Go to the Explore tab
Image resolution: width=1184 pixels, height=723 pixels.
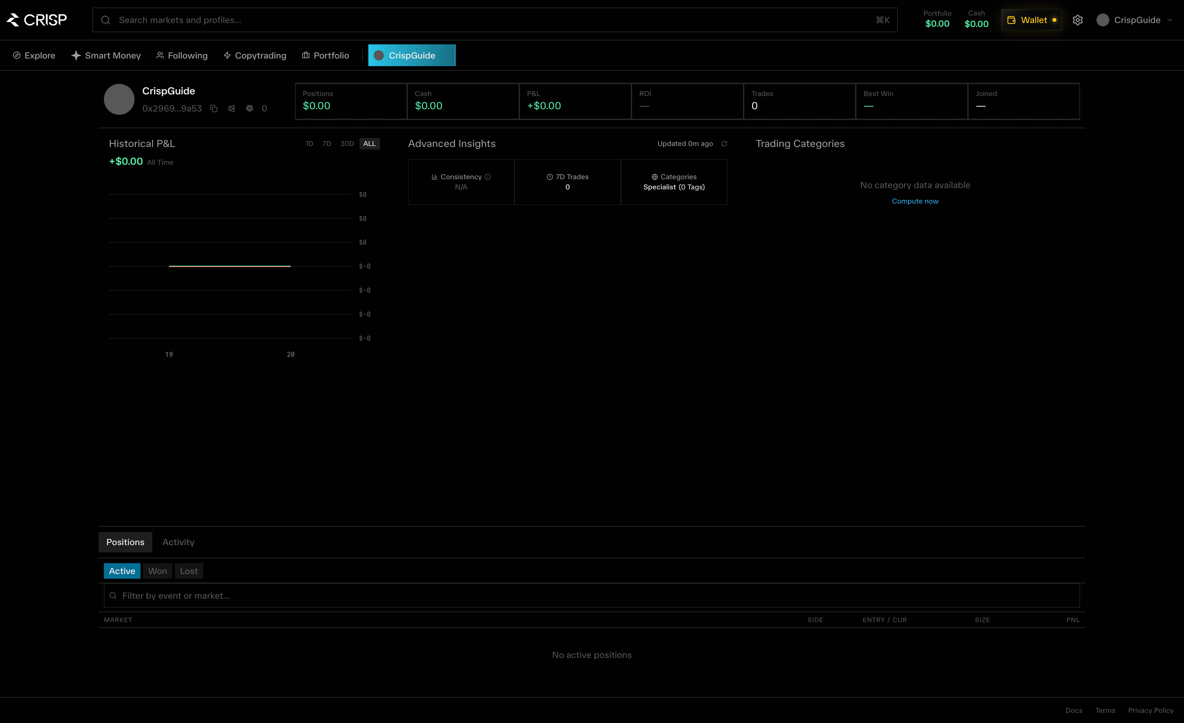pyautogui.click(x=34, y=55)
